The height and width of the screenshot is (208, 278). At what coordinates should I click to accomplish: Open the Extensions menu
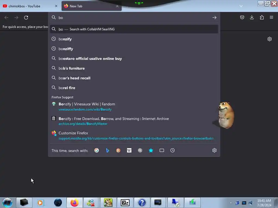pos(262,17)
